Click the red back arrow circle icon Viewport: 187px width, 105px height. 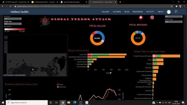[x=152, y=17]
